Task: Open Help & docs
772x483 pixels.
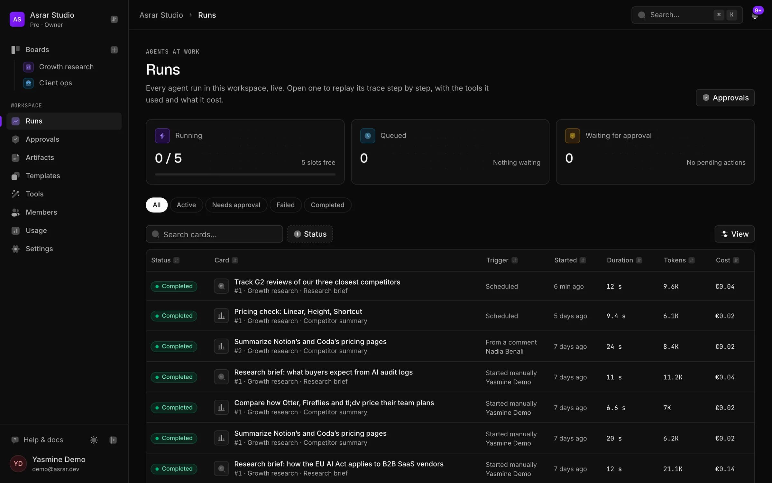Action: 37,440
